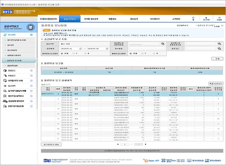Click the standard code search magnifier icon
The height and width of the screenshot is (165, 226).
pyautogui.click(x=219, y=49)
